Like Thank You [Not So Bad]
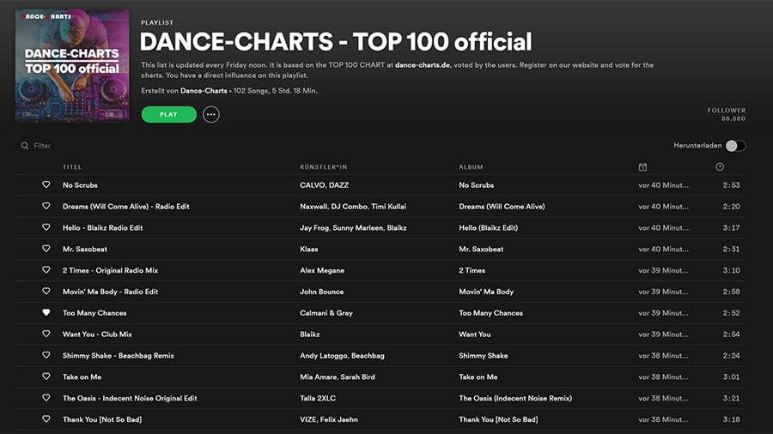 coord(46,419)
